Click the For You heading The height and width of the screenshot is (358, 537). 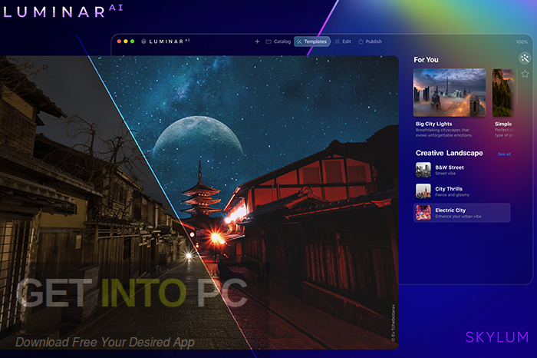pos(426,60)
